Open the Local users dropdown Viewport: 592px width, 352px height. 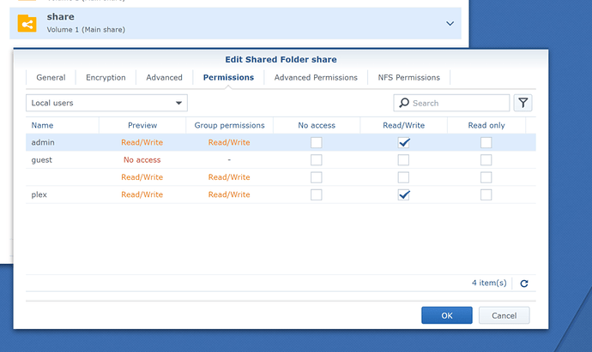coord(106,103)
